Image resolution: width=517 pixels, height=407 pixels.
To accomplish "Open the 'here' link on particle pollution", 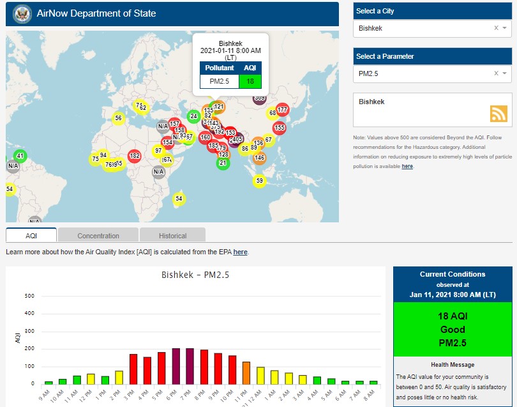I will 407,166.
